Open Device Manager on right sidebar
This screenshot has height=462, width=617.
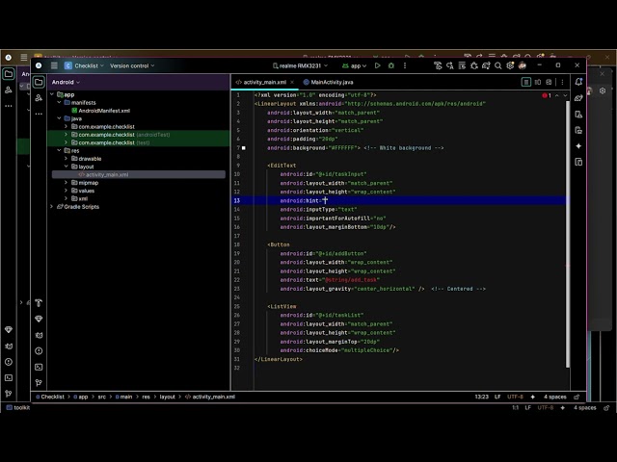click(578, 115)
